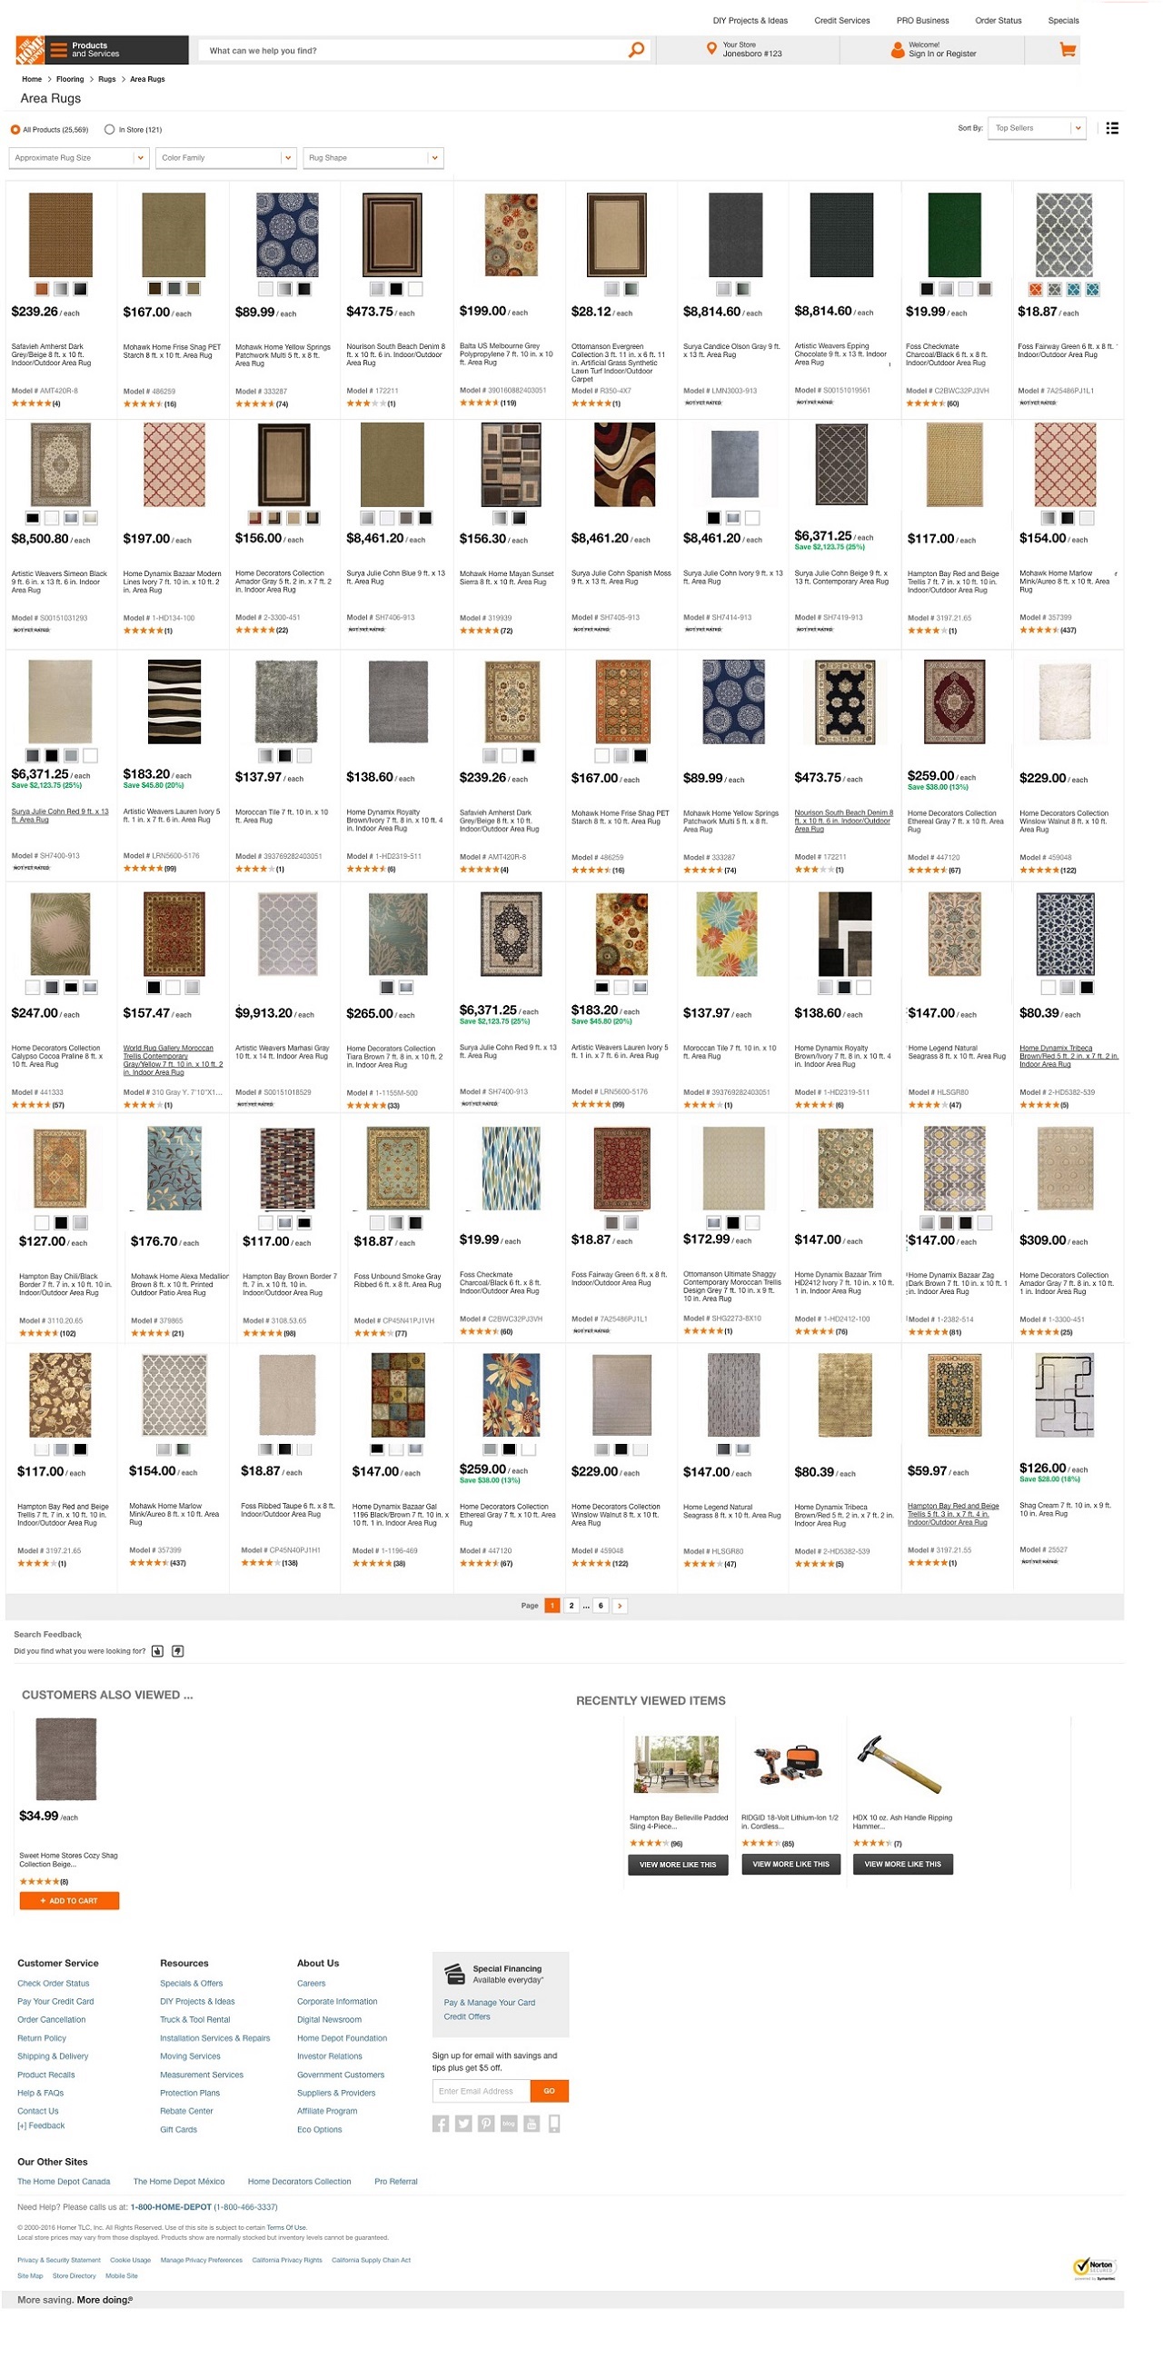The height and width of the screenshot is (2369, 1163).
Task: Click the thumbs up feedback icon
Action: point(157,1651)
